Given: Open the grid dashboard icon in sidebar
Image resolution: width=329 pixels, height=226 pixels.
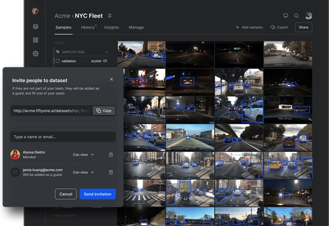Looking at the screenshot, I should point(35,40).
